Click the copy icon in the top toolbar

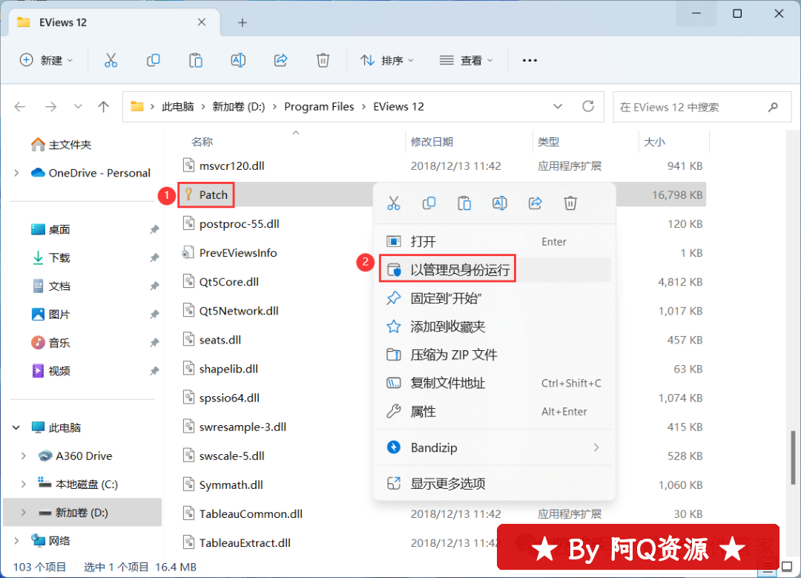154,60
